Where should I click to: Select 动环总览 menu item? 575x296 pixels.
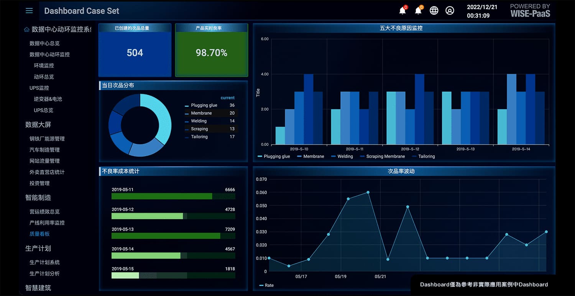(x=44, y=76)
